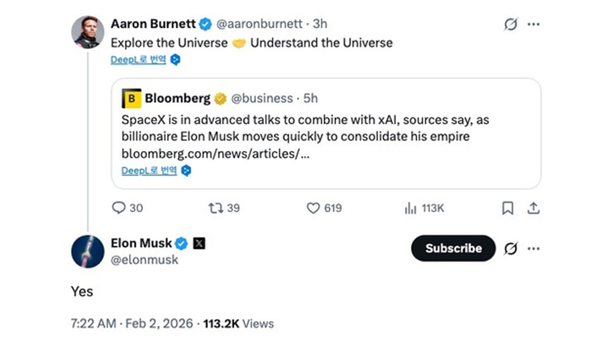Screen dimensions: 607x341
Task: Click the reply comment icon showing 30
Action: pyautogui.click(x=119, y=208)
